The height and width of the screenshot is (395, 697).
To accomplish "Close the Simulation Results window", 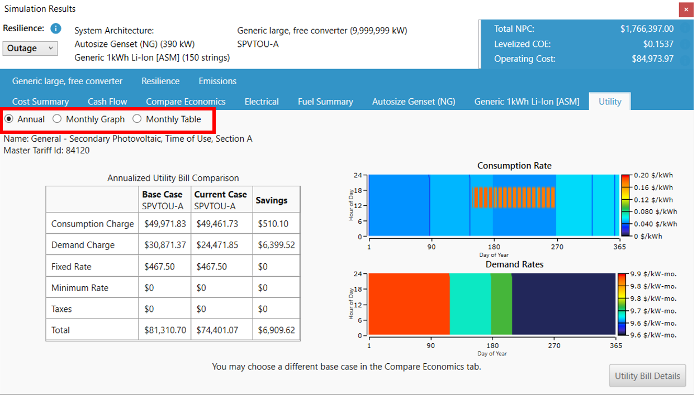I will click(686, 9).
